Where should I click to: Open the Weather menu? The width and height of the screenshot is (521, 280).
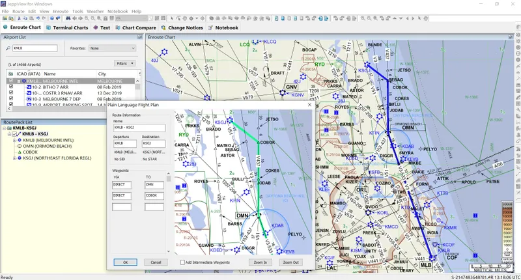95,11
